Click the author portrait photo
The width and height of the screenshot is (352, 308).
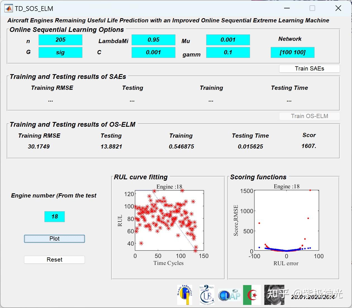(x=274, y=295)
